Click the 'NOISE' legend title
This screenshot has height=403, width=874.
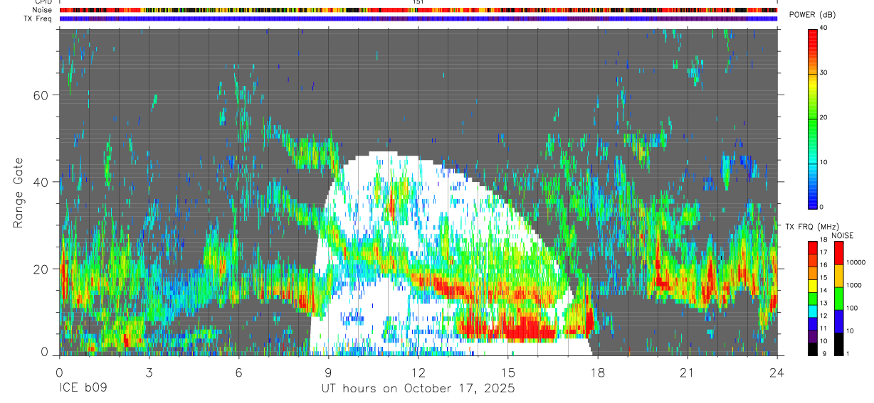click(843, 235)
